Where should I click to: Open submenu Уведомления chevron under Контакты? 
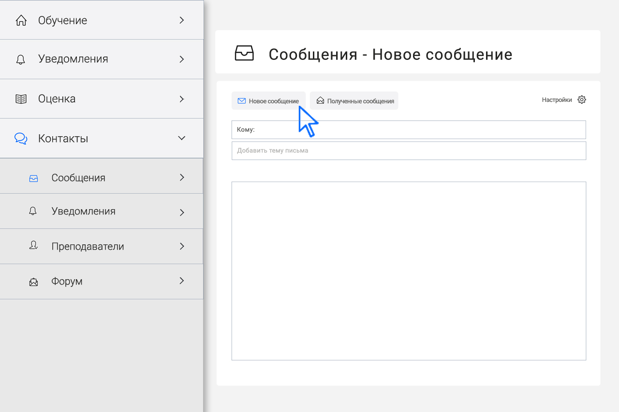click(x=182, y=212)
